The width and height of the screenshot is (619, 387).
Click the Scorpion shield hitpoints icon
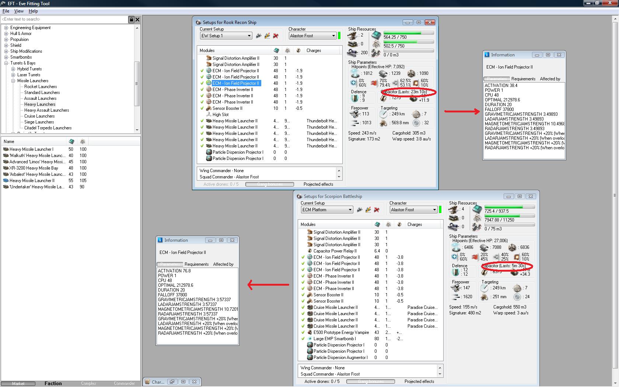[457, 247]
